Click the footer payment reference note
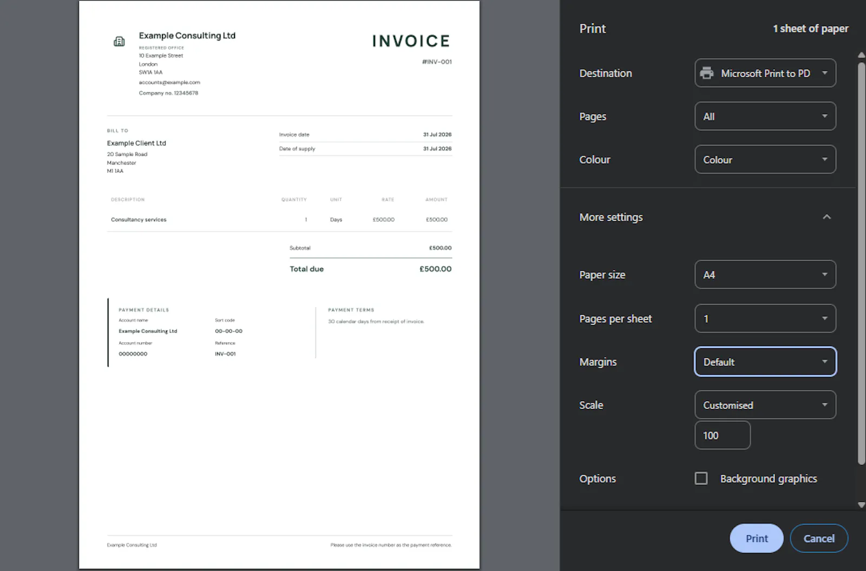Viewport: 866px width, 571px height. tap(391, 545)
